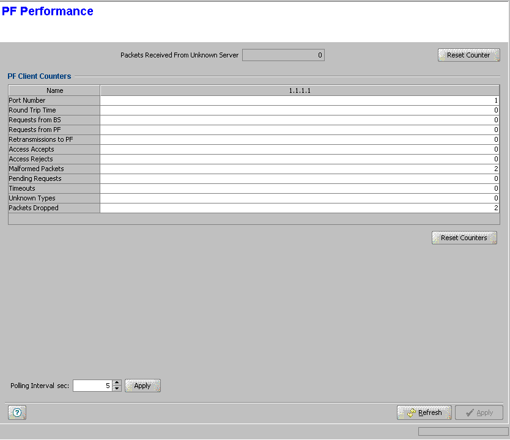This screenshot has height=440, width=510.
Task: Click the Refresh button
Action: tap(424, 413)
